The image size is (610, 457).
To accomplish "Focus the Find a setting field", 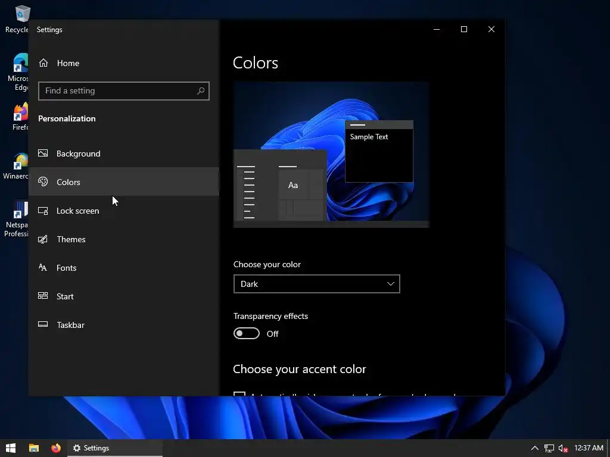I will click(x=124, y=91).
